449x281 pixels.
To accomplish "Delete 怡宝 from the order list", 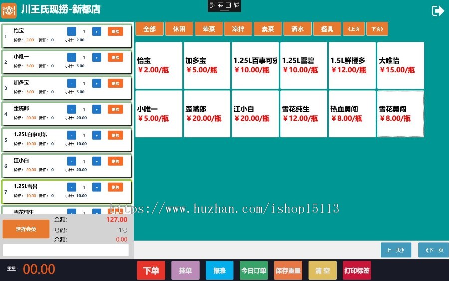I will pos(115,31).
